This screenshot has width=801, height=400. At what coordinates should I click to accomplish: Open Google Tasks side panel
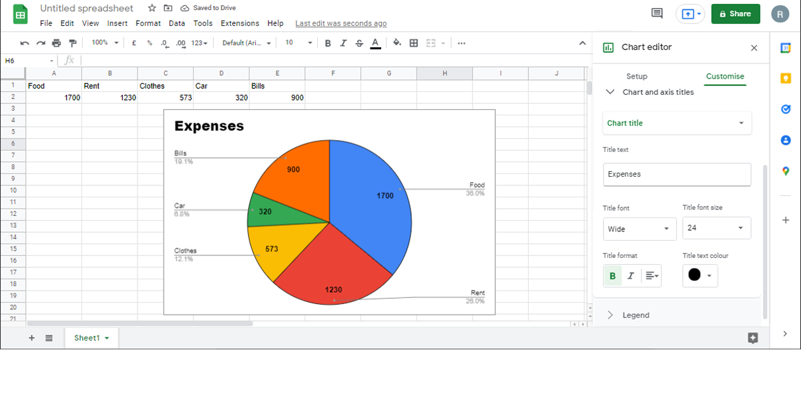click(786, 109)
